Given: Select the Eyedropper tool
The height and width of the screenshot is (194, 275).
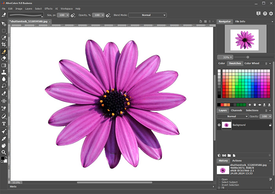Looking at the screenshot, I should (4, 139).
